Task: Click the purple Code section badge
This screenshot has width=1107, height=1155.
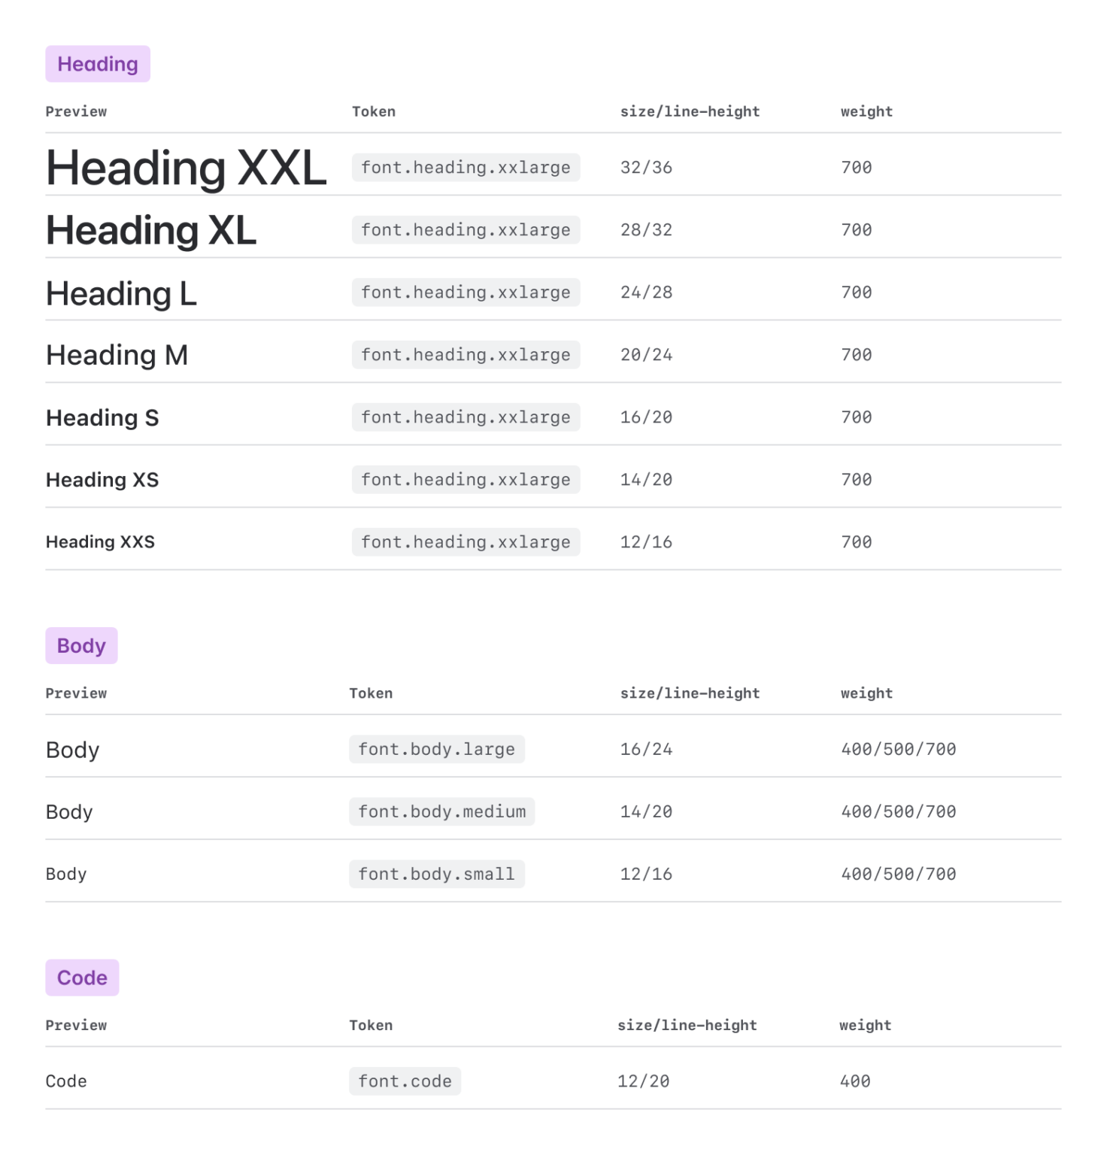Action: tap(82, 978)
